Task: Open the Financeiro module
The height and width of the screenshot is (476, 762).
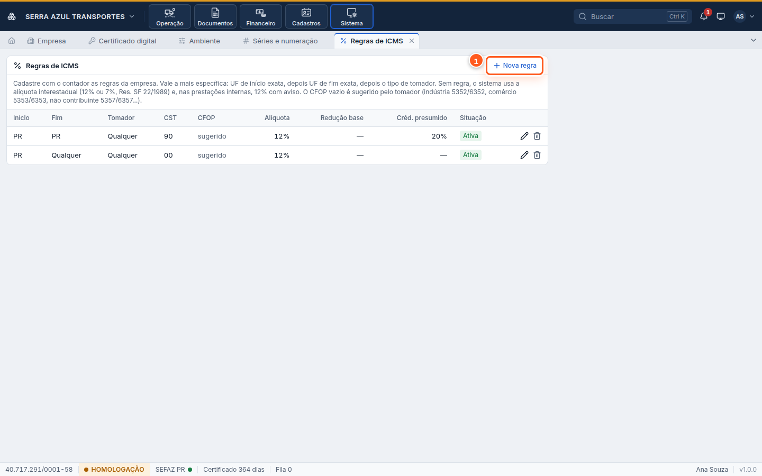Action: coord(261,16)
